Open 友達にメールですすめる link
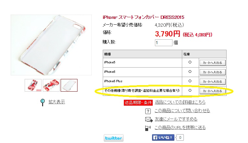Screen dimensions: 248x143 coord(176,119)
